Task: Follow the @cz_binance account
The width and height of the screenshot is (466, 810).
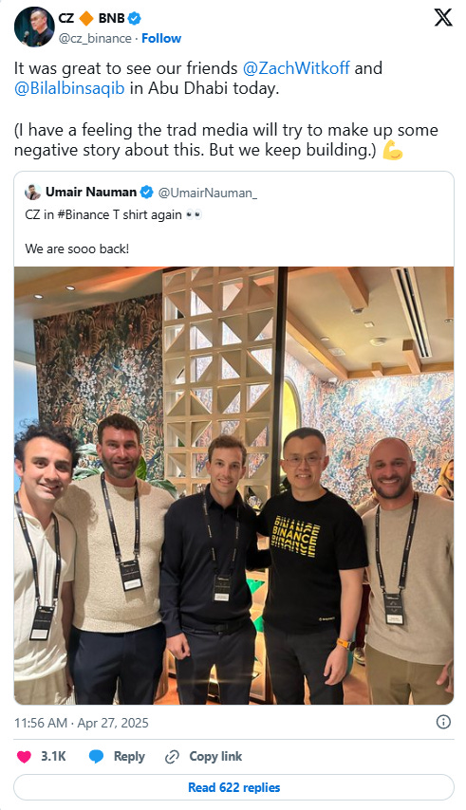Action: [x=161, y=38]
